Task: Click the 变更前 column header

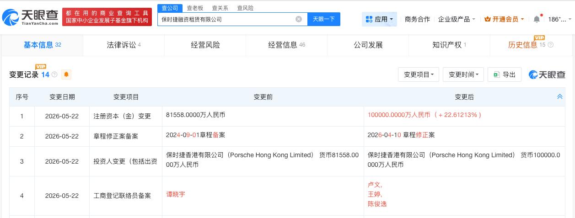Action: click(x=263, y=97)
